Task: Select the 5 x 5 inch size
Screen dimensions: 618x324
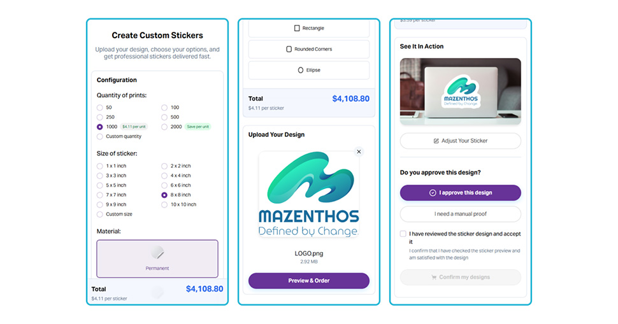Action: (x=100, y=185)
